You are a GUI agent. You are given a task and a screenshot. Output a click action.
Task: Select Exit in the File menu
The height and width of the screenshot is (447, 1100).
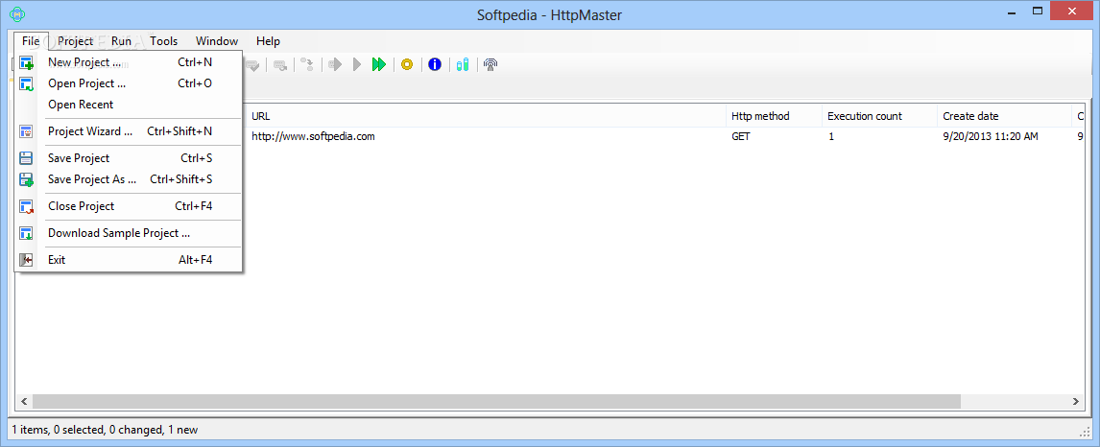(x=130, y=259)
